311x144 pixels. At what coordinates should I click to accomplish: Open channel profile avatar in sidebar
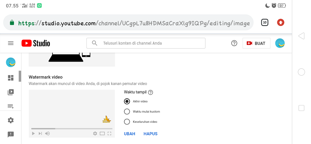pyautogui.click(x=11, y=62)
